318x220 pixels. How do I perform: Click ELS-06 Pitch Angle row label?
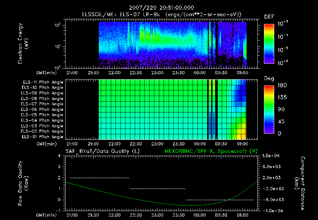pos(42,110)
